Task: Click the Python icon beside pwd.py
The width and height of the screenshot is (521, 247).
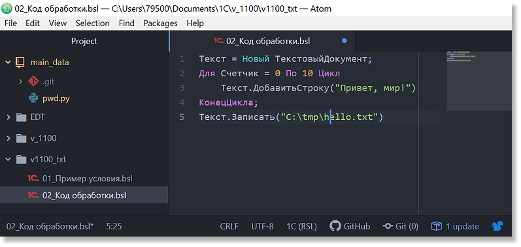Action: click(x=33, y=98)
